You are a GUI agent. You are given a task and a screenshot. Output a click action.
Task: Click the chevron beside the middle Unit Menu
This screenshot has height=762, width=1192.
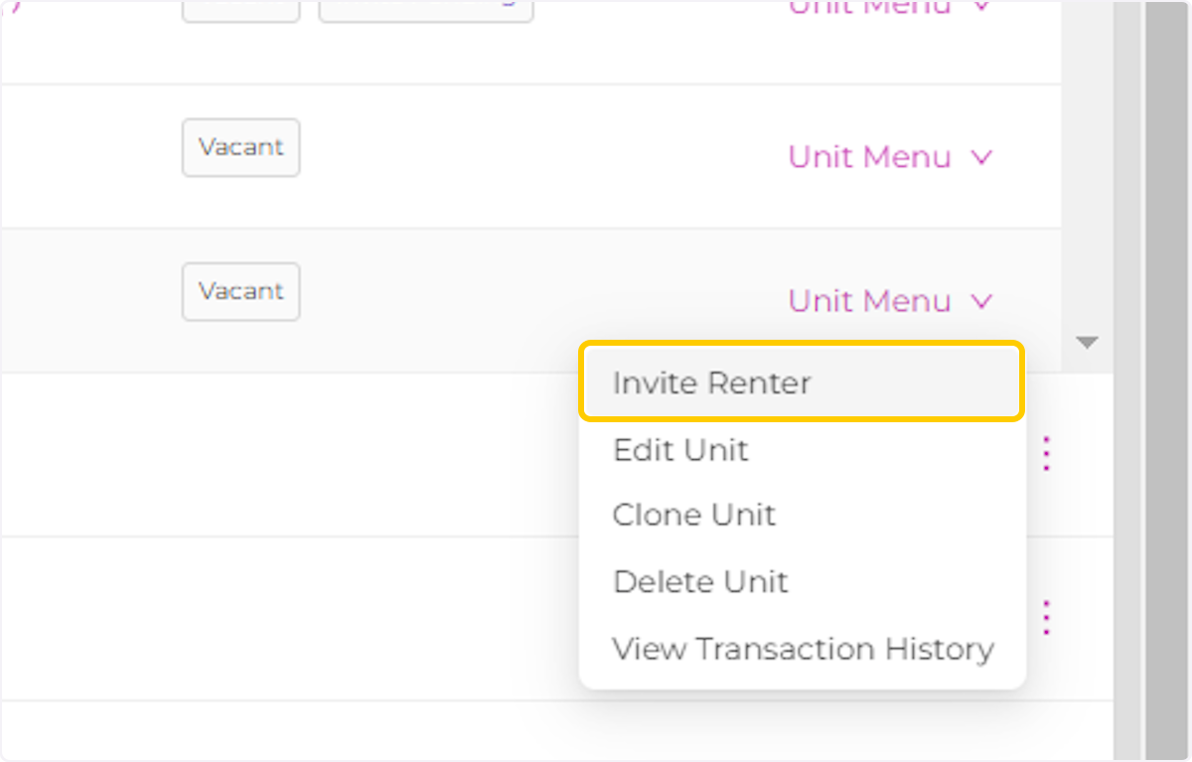point(981,157)
